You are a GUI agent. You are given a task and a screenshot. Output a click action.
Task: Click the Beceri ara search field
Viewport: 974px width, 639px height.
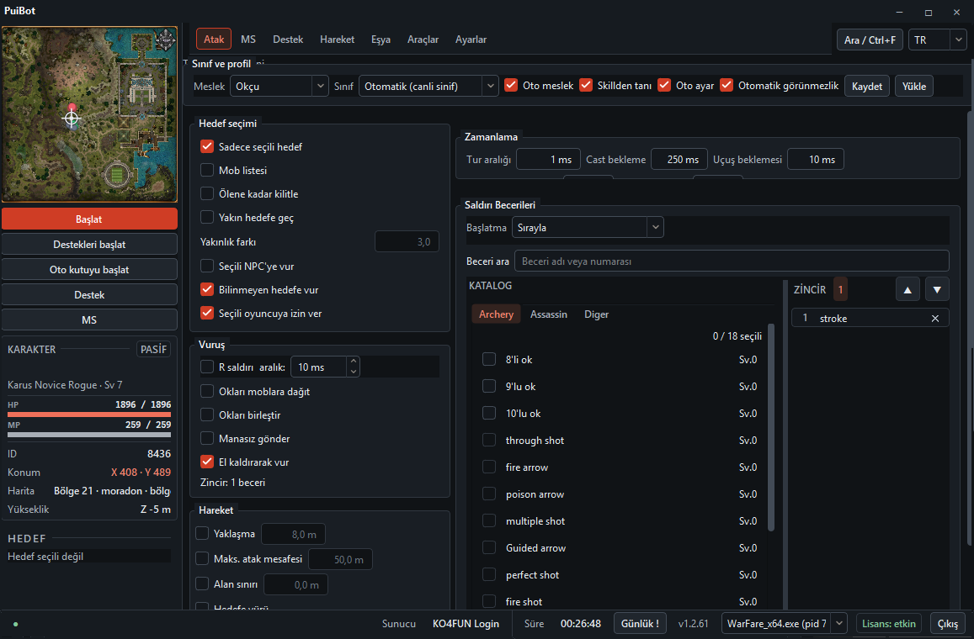tap(731, 261)
